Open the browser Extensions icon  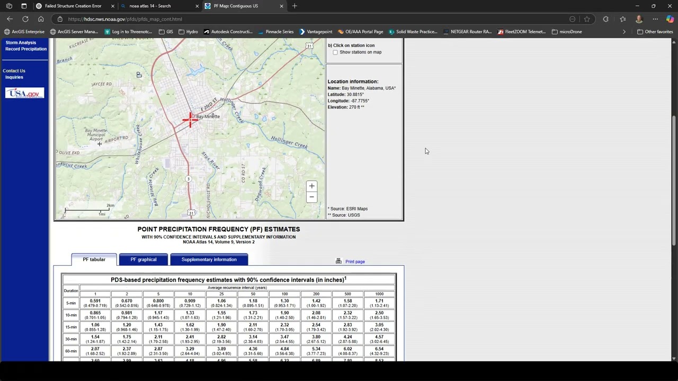tap(606, 19)
